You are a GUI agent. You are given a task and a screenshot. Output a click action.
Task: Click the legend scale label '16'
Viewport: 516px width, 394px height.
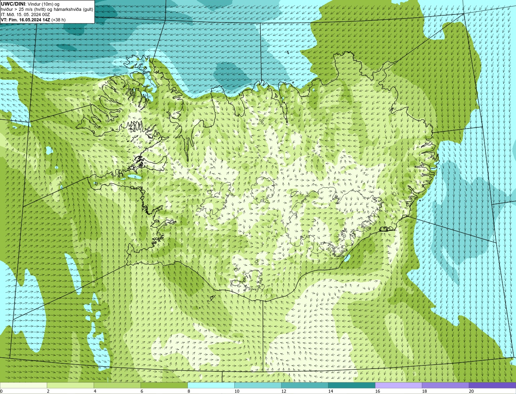(377, 391)
